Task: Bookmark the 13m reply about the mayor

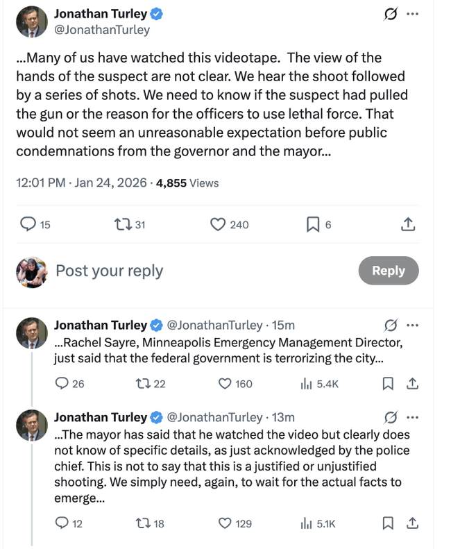Action: click(x=389, y=523)
